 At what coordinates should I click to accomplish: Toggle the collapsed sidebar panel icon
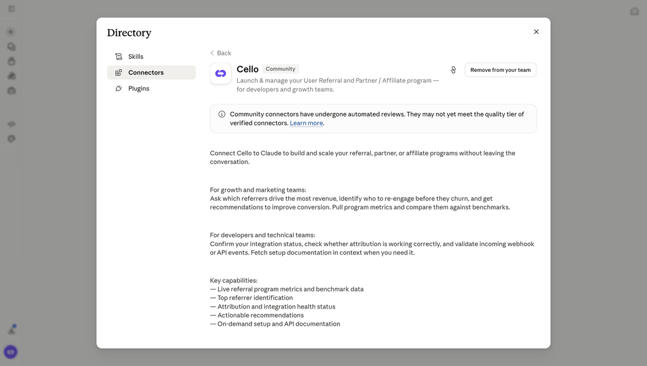(11, 9)
